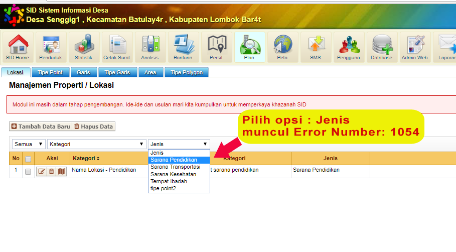
Task: Open the Cetak Surat module
Action: point(117,47)
